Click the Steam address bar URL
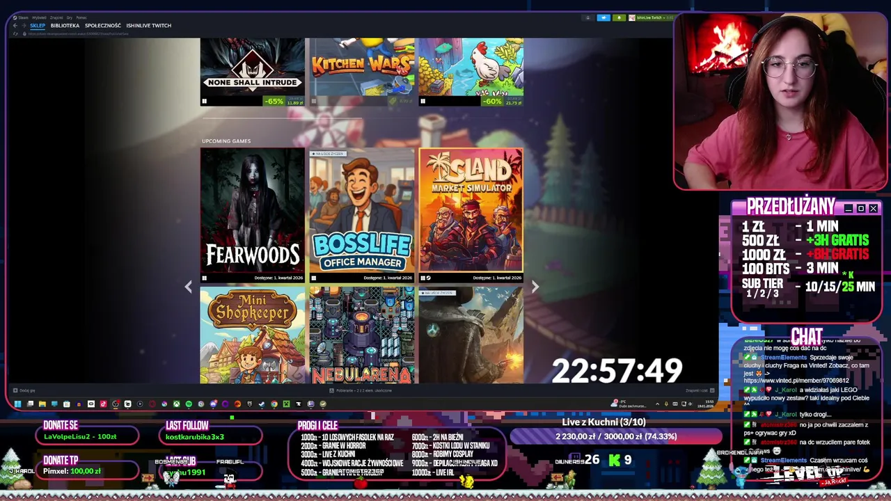 click(79, 34)
